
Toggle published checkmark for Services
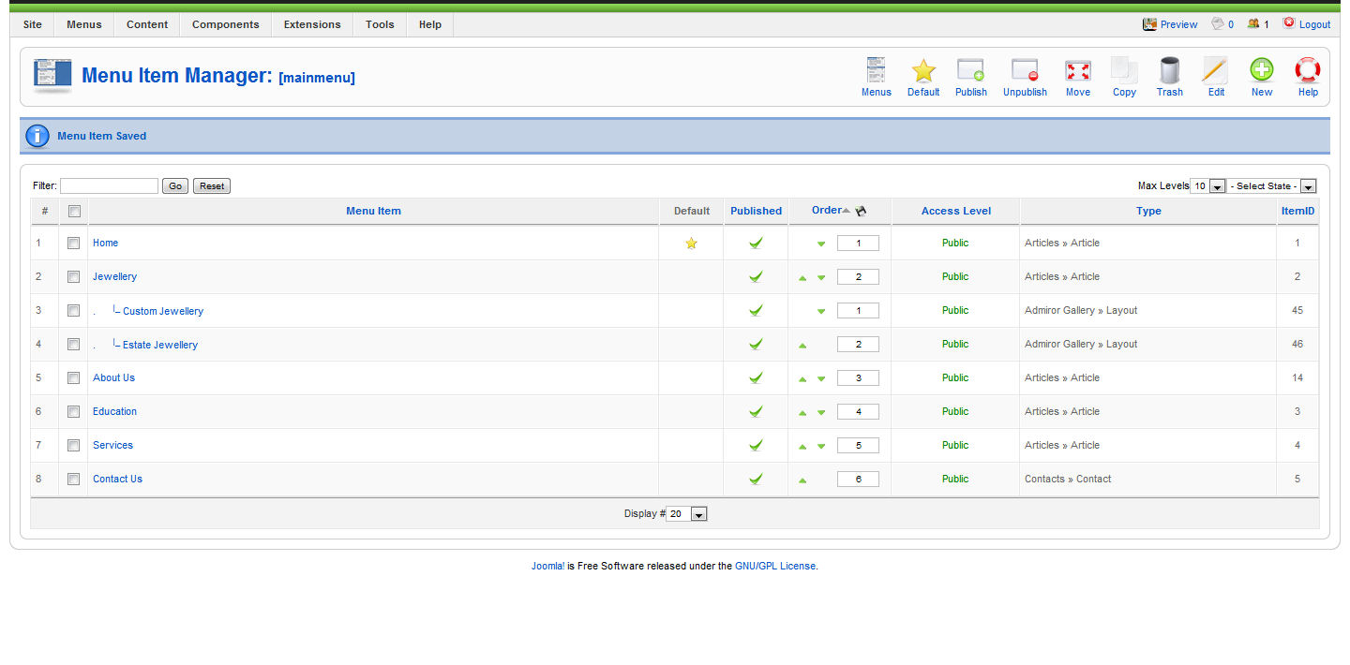(756, 446)
